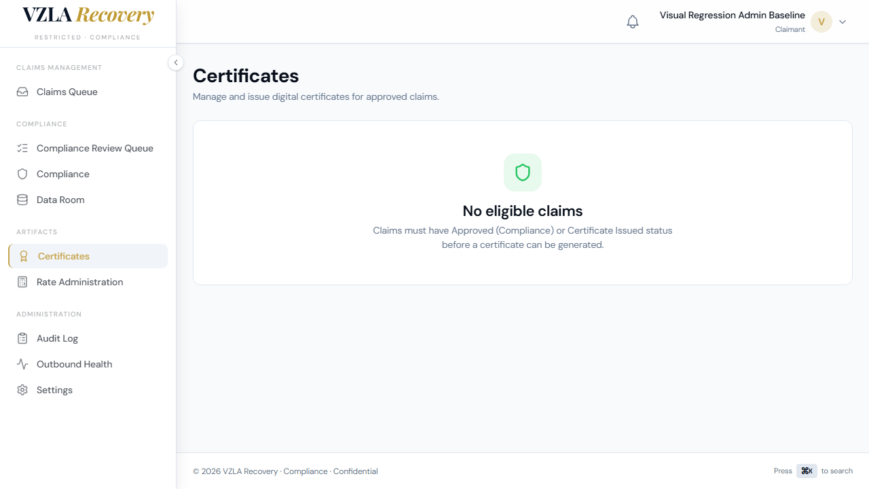
Task: Open the notifications bell
Action: (x=633, y=22)
